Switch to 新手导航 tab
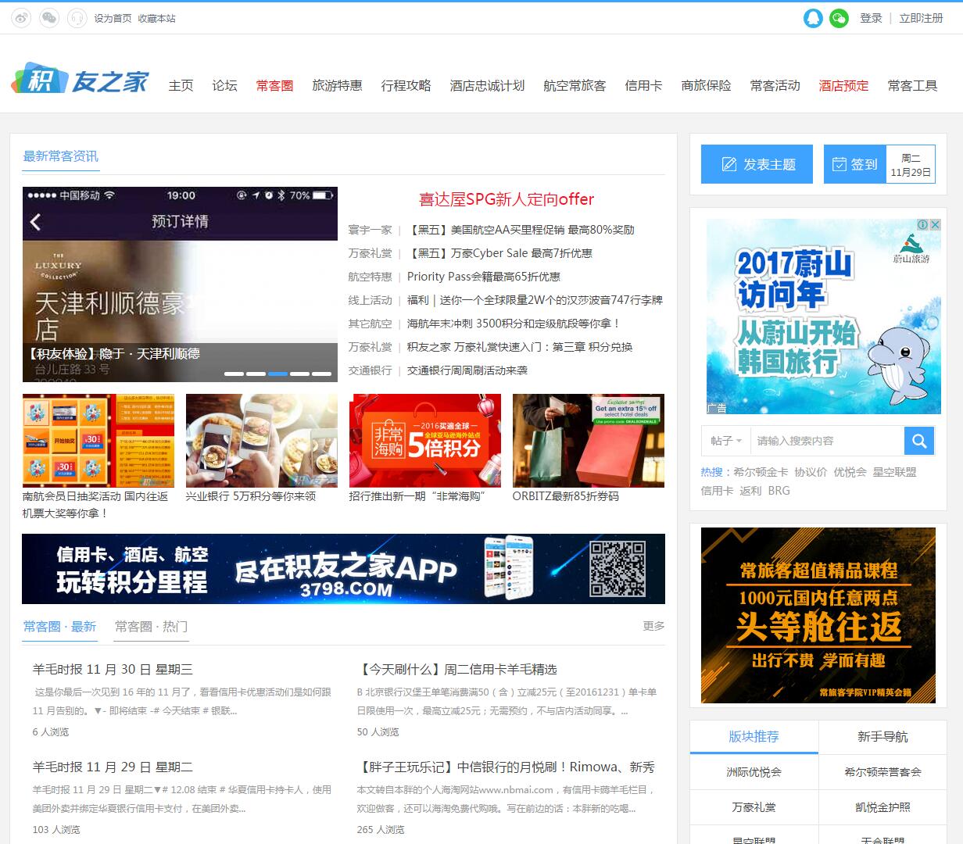This screenshot has height=844, width=963. 882,736
